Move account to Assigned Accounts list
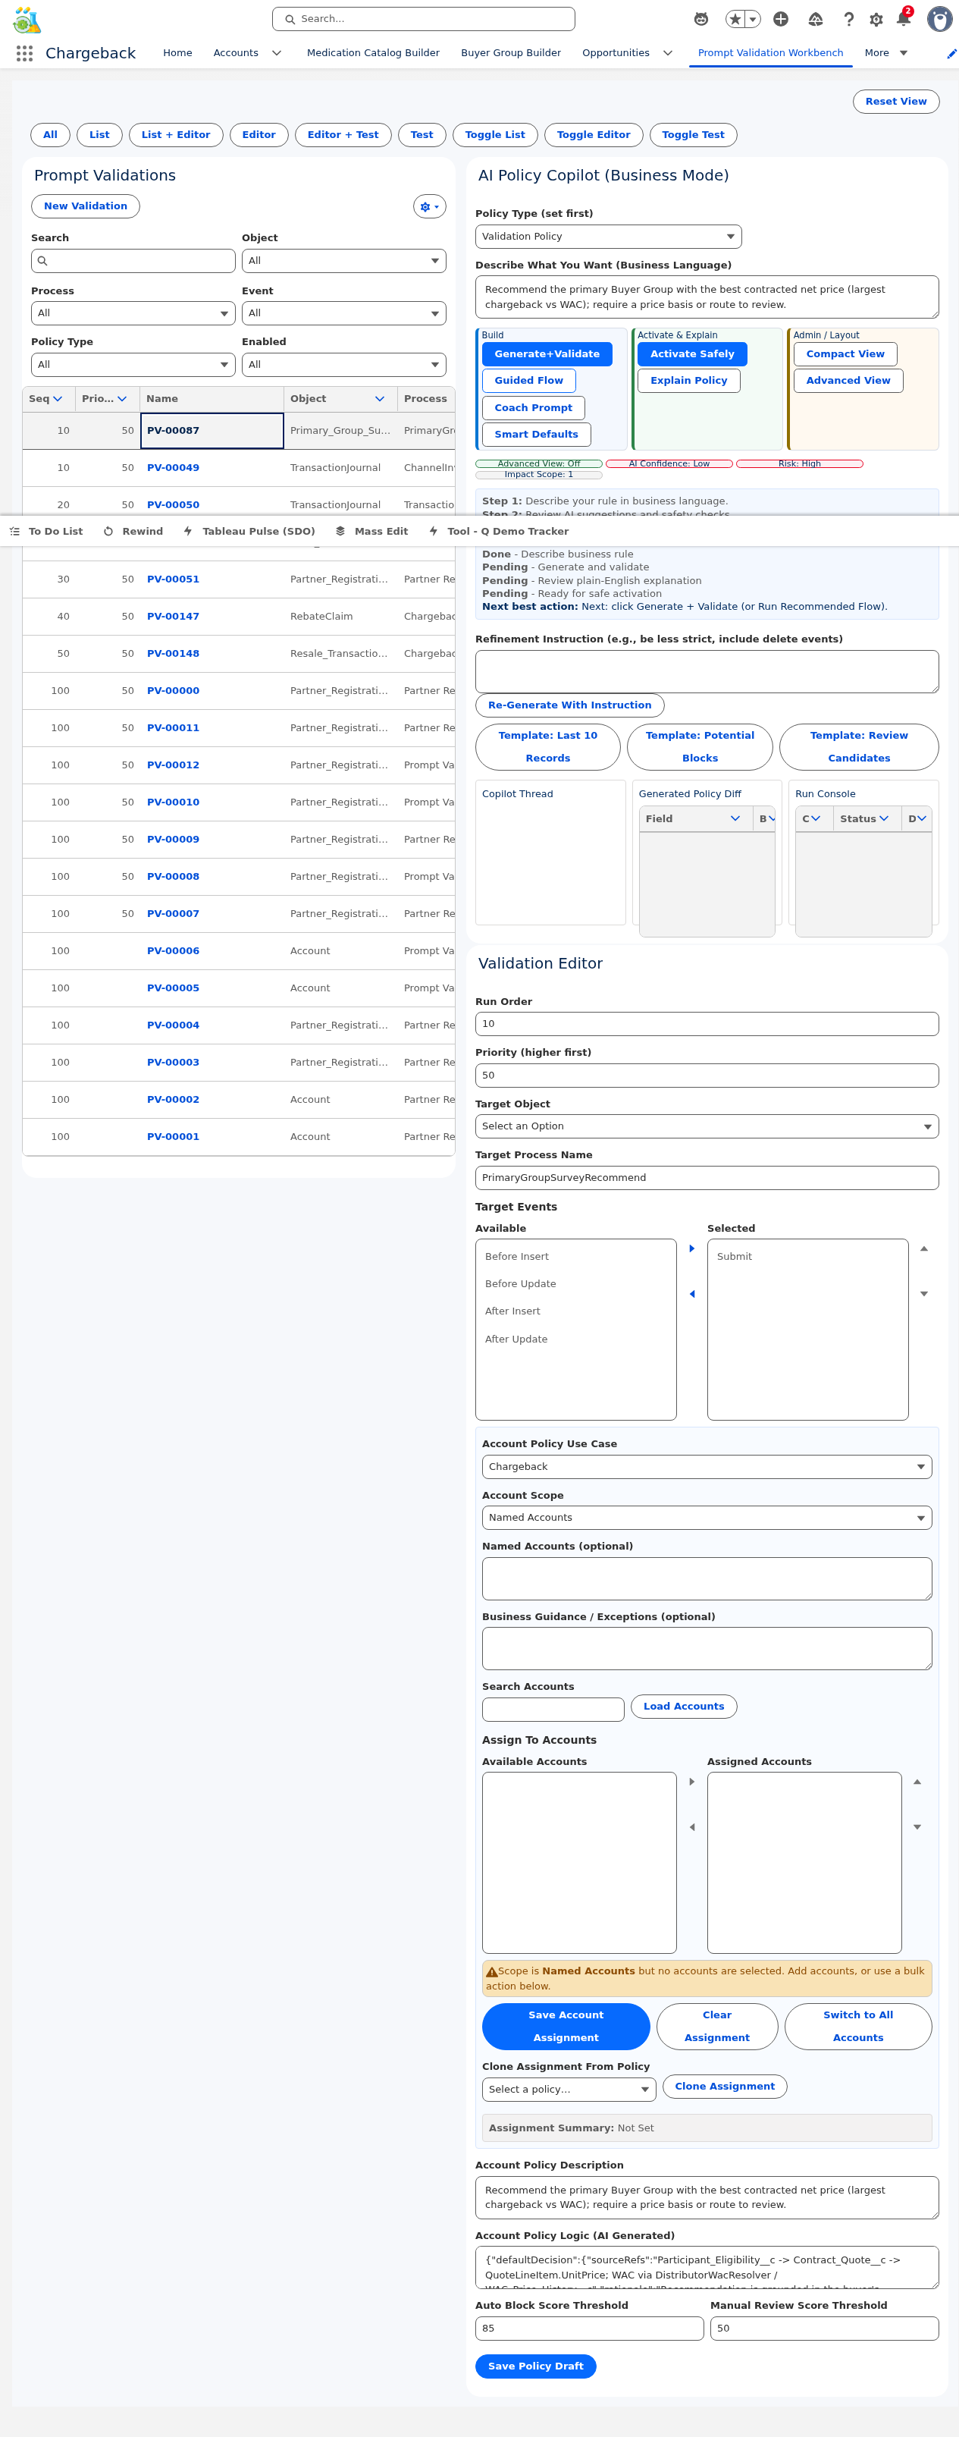 pyautogui.click(x=692, y=1782)
